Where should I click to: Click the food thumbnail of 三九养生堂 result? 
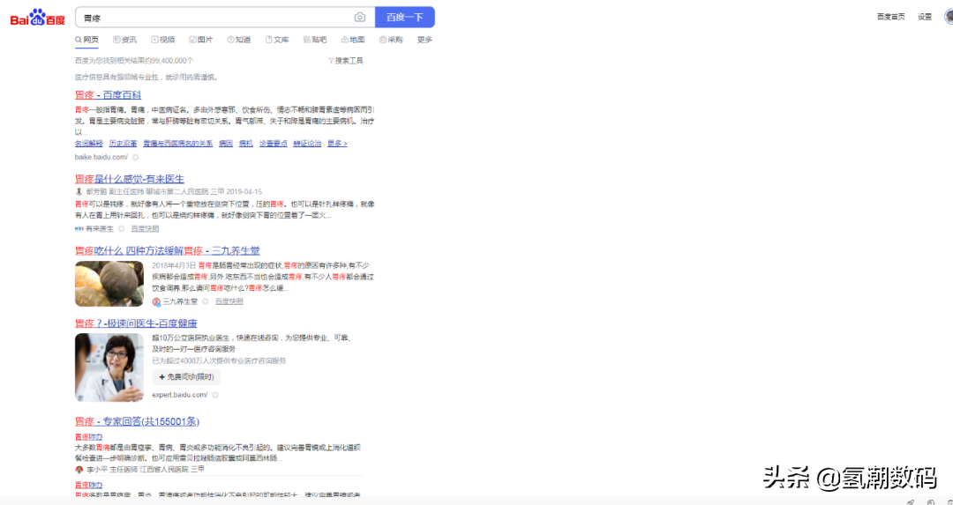(109, 284)
